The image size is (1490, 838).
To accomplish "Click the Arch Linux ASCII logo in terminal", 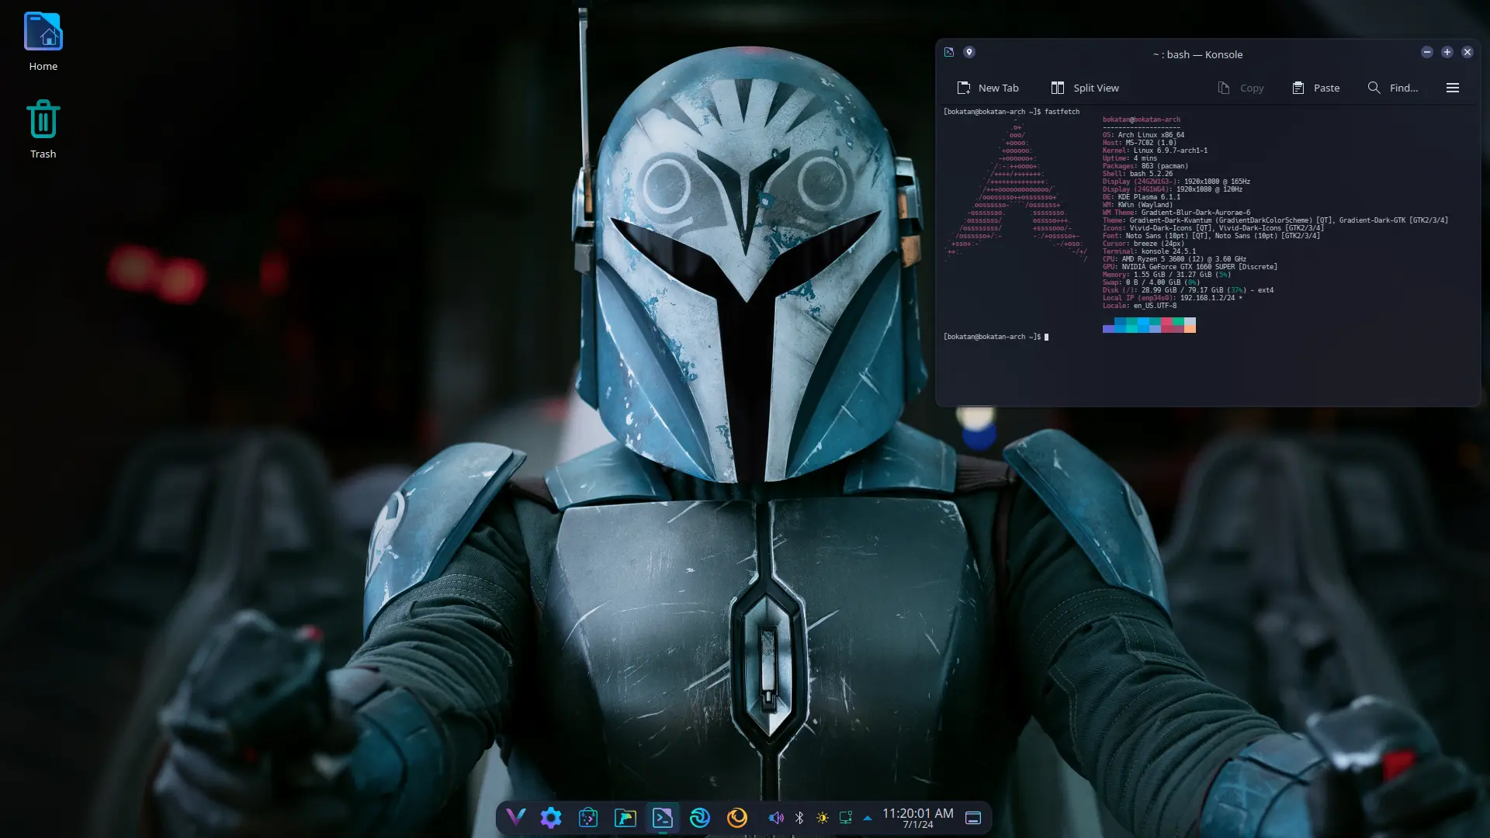I will coord(1016,190).
